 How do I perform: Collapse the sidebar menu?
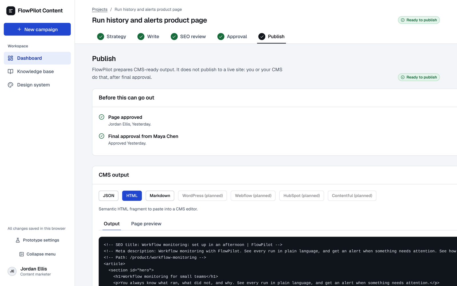coord(37,254)
